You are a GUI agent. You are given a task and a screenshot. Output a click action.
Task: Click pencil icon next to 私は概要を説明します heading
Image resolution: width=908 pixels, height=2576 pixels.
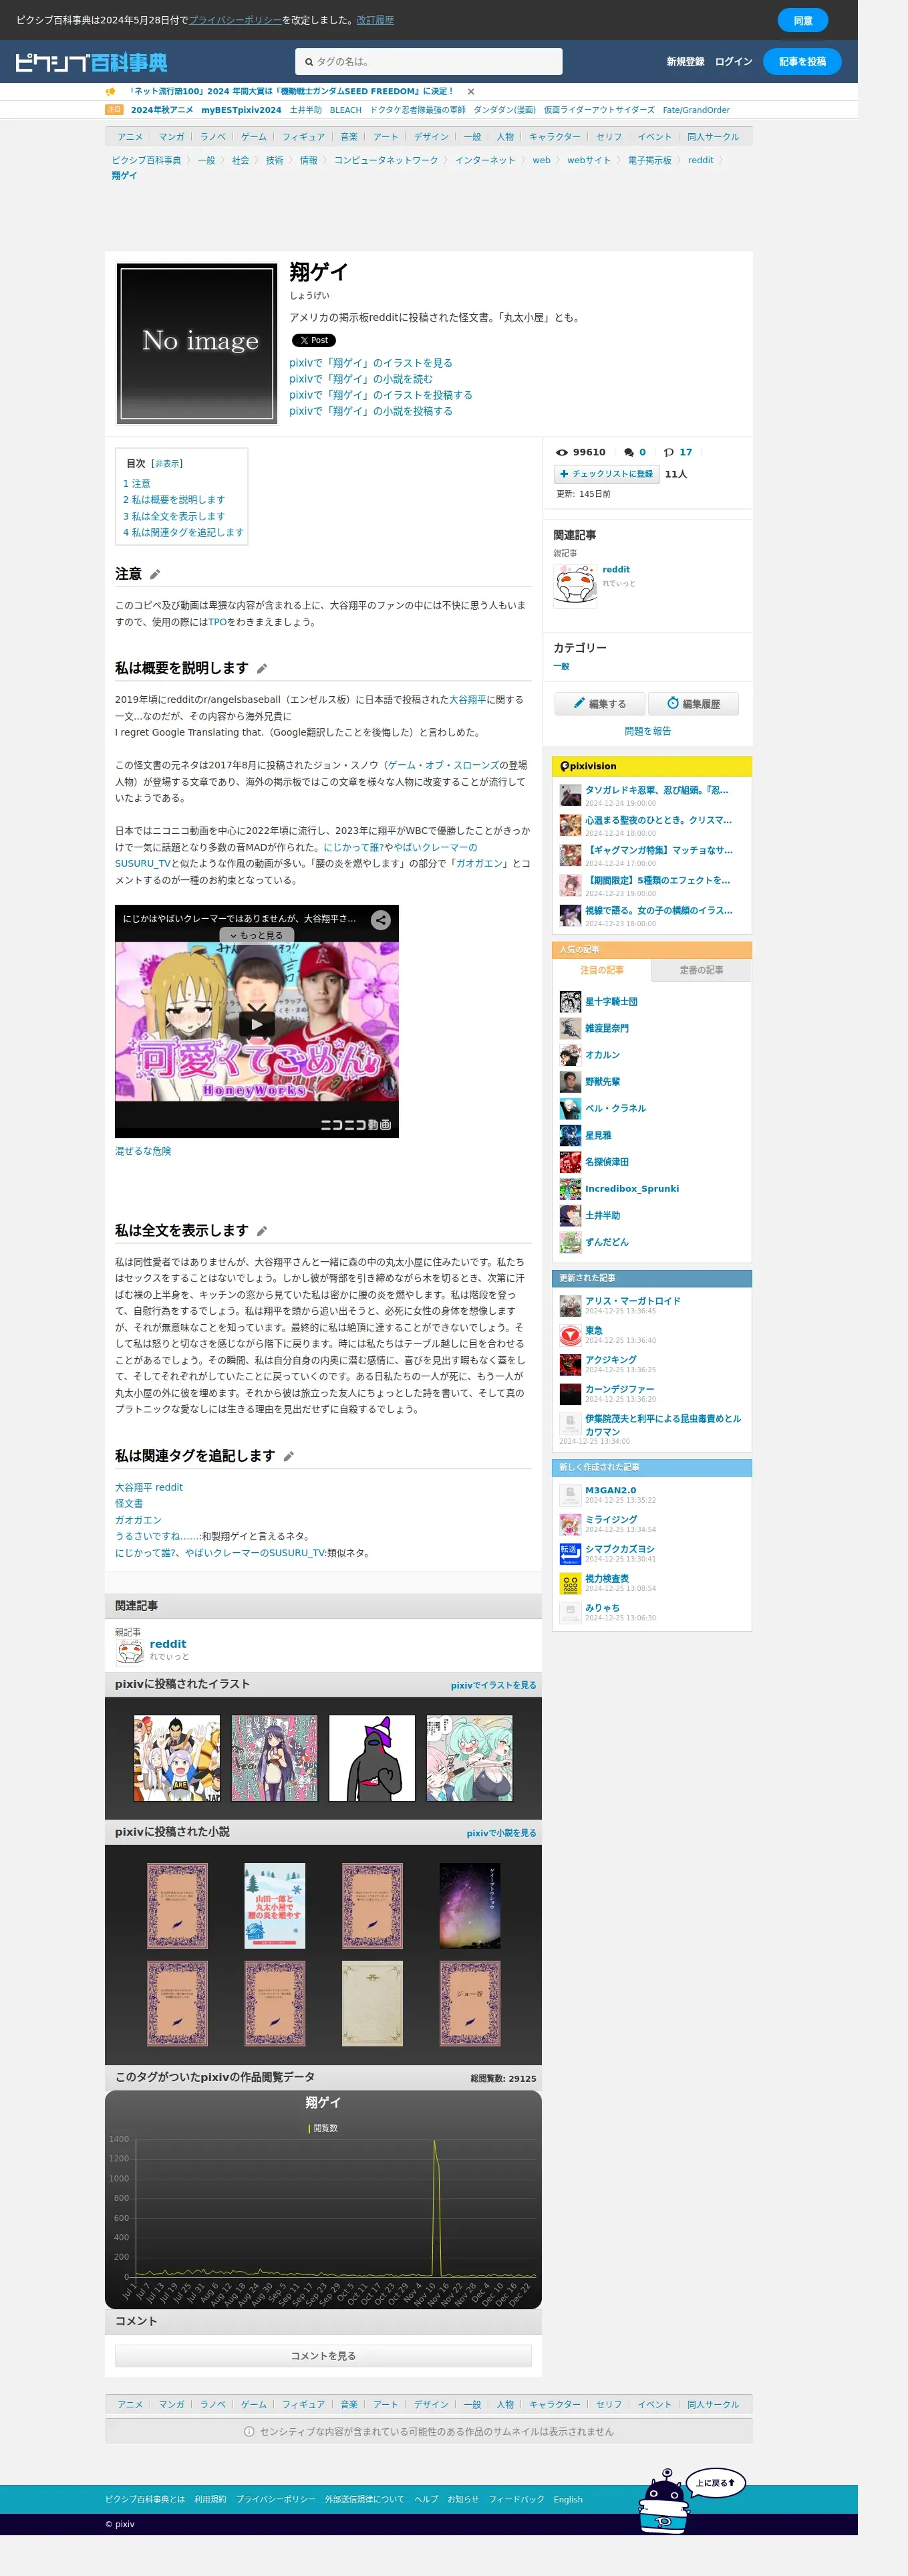pyautogui.click(x=262, y=669)
